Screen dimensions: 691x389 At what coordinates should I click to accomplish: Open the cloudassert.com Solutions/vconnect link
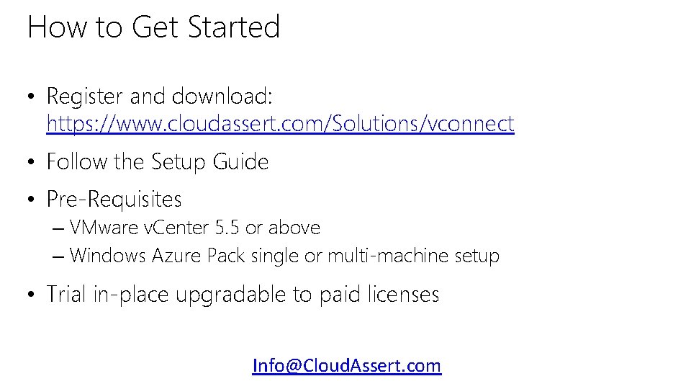point(280,124)
